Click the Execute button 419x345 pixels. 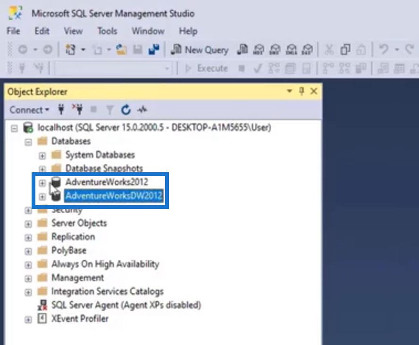coord(207,69)
